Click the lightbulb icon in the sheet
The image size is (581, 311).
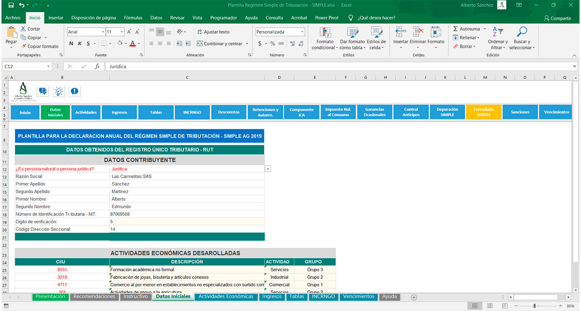[59, 91]
